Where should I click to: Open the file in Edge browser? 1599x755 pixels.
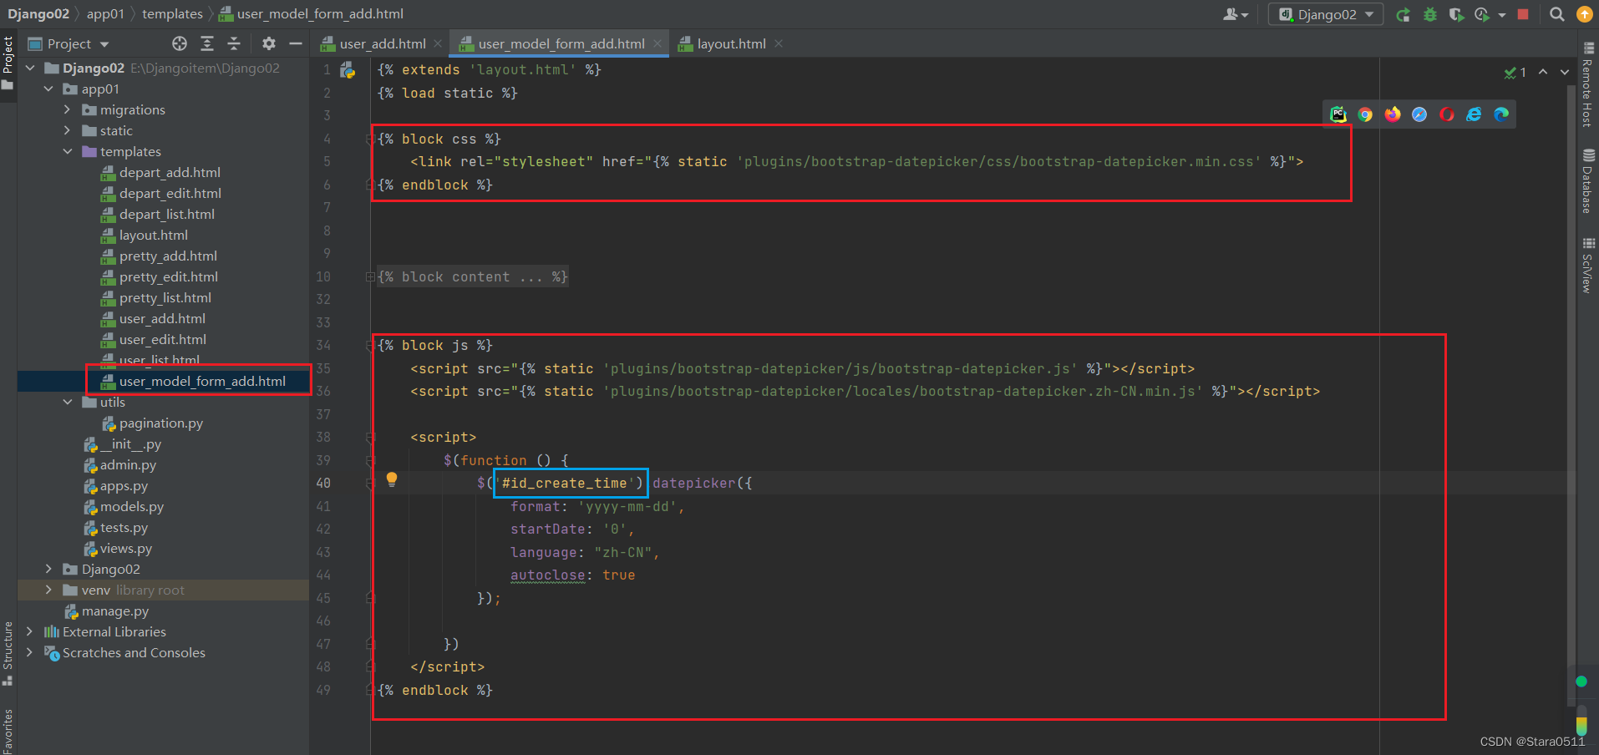coord(1501,114)
